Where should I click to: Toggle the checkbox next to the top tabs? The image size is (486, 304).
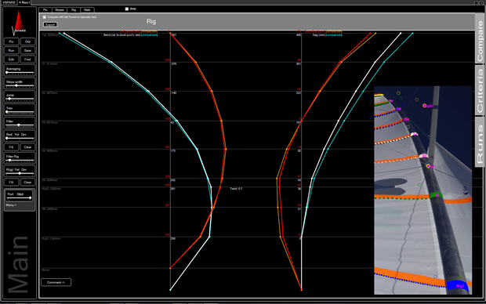coord(127,9)
